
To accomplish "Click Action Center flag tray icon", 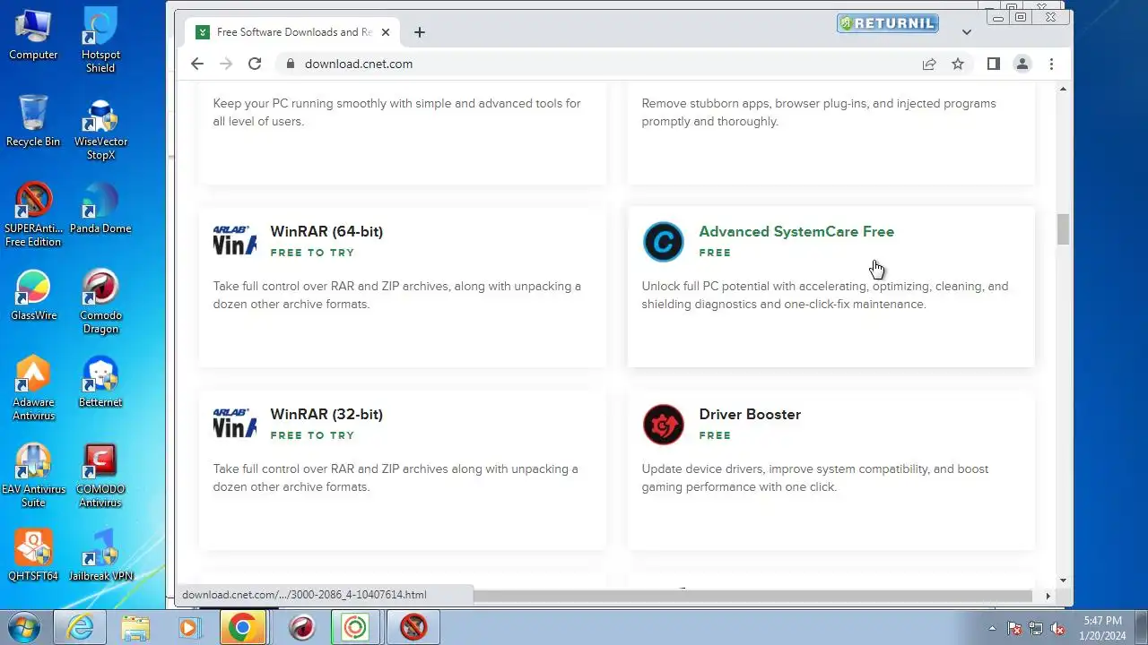I will tap(1014, 628).
